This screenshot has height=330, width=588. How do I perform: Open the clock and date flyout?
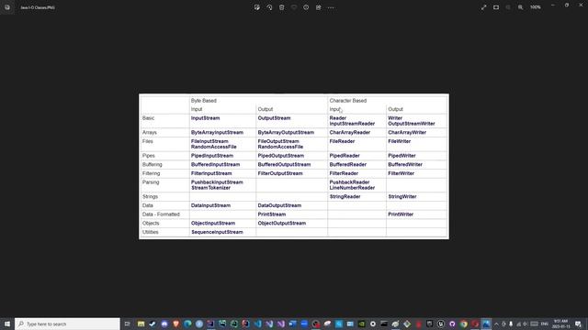coord(560,324)
